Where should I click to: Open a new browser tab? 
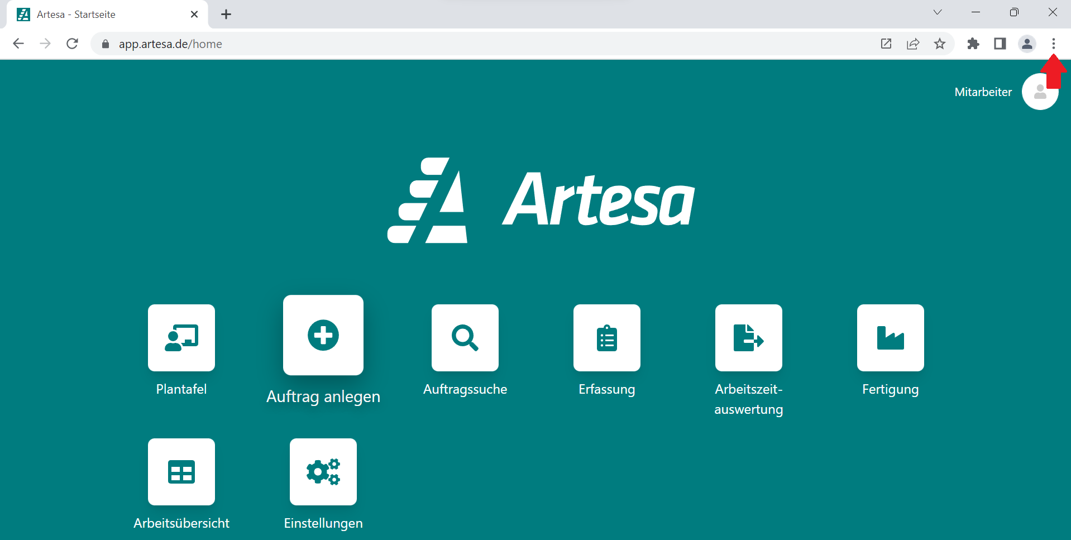[226, 15]
